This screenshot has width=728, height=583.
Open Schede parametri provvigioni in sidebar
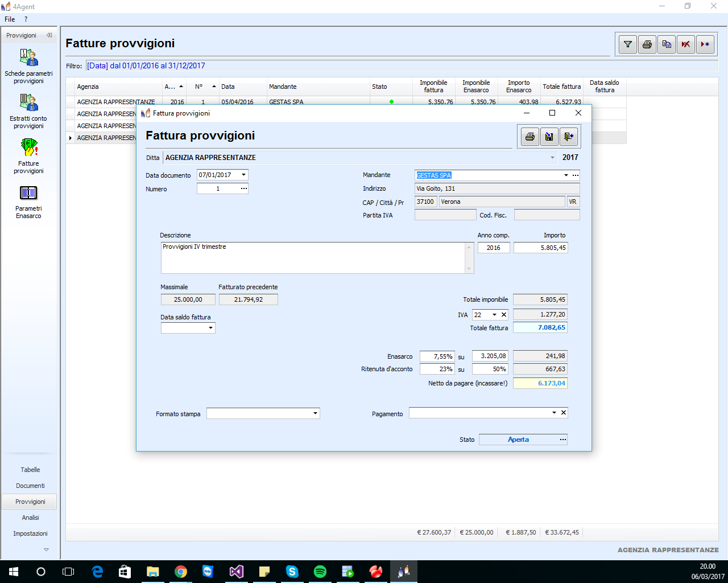click(28, 66)
